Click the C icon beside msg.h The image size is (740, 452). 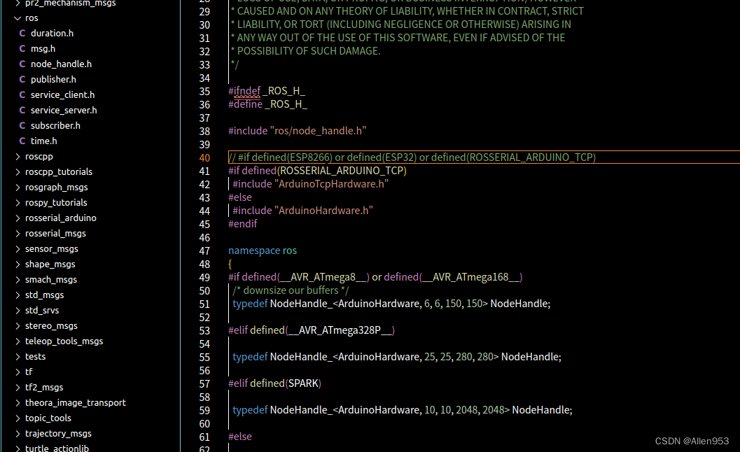(22, 48)
